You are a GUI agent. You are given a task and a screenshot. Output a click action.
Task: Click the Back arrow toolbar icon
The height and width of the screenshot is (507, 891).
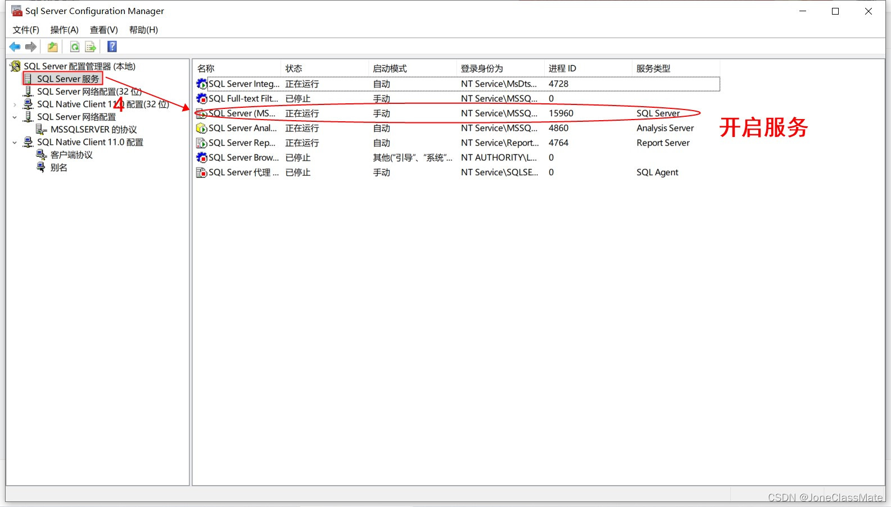(x=15, y=47)
